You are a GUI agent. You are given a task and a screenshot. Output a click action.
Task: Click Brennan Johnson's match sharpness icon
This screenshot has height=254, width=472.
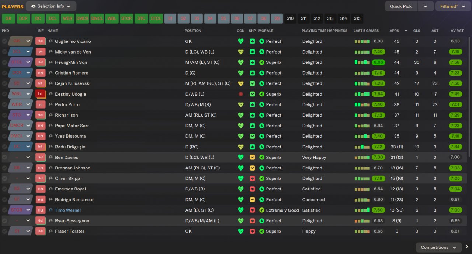coord(252,168)
